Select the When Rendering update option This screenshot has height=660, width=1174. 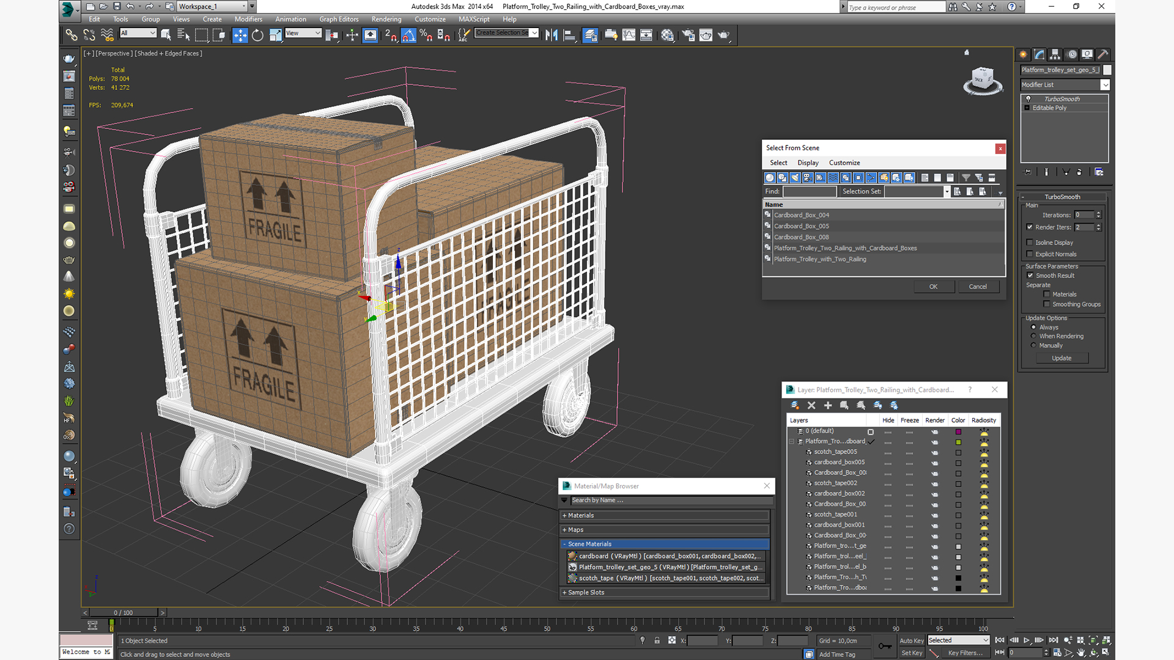tap(1034, 336)
